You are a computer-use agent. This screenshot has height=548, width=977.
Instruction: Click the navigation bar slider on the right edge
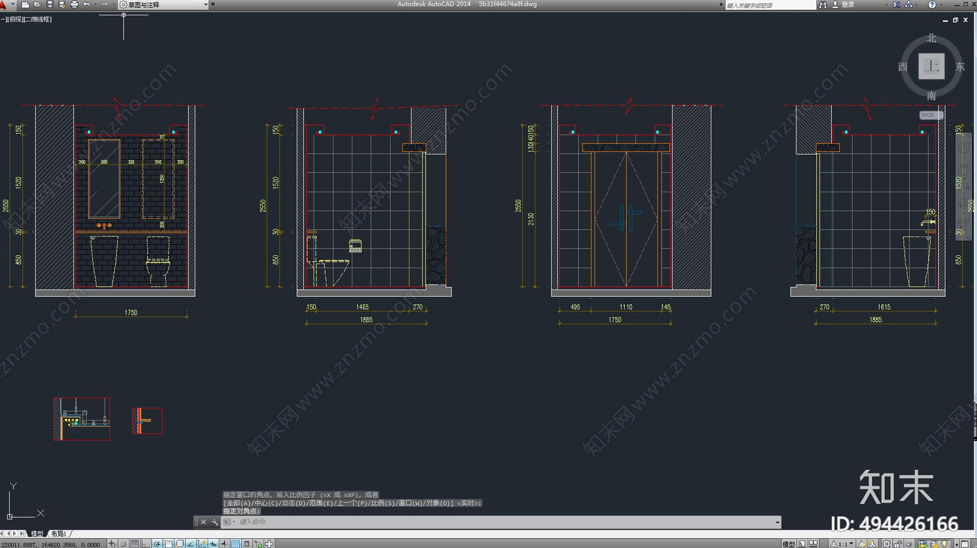964,187
